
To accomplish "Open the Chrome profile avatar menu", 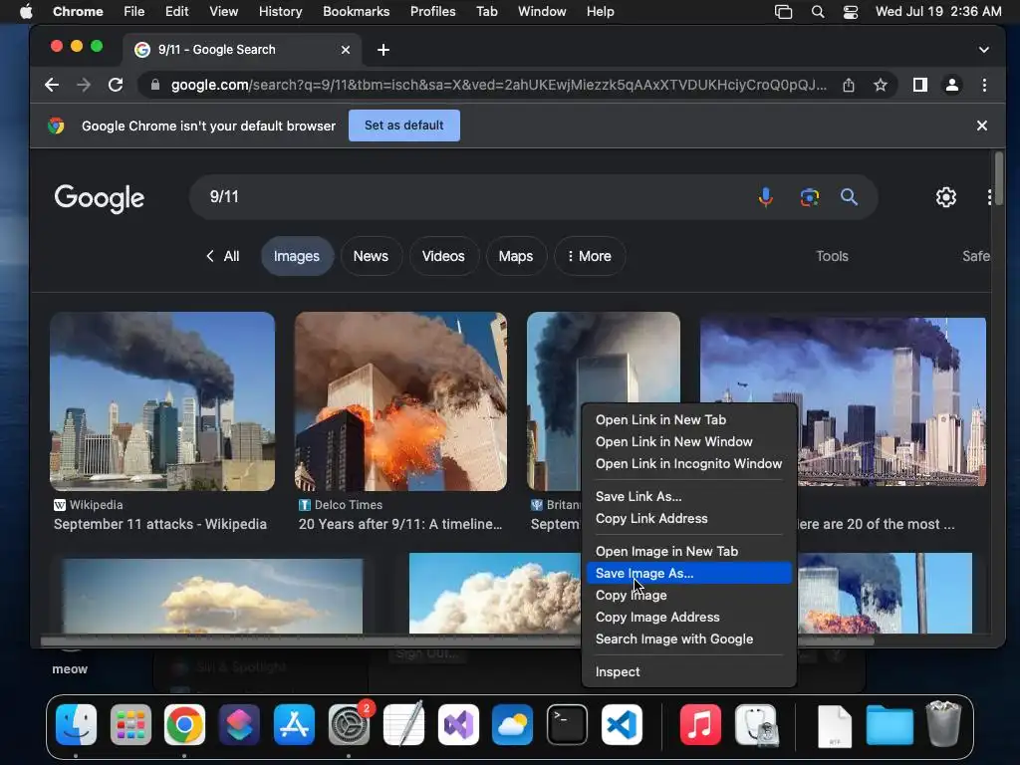I will click(951, 85).
